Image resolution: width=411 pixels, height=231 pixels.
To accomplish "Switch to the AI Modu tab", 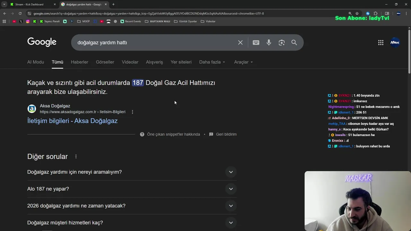I will click(x=36, y=62).
